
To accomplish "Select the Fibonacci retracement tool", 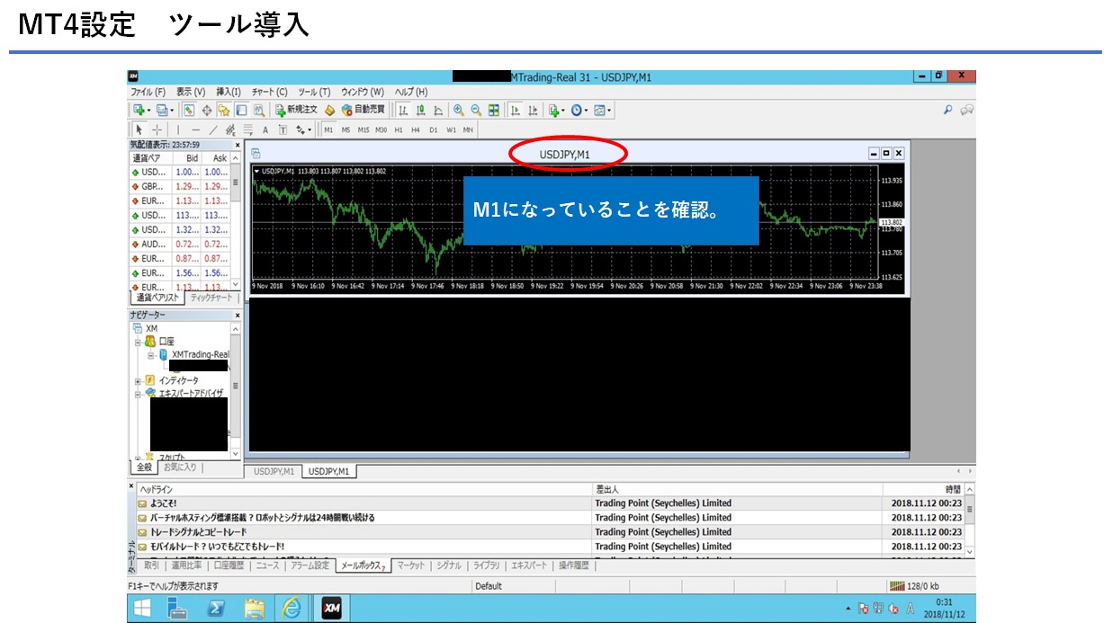I will pos(248,129).
